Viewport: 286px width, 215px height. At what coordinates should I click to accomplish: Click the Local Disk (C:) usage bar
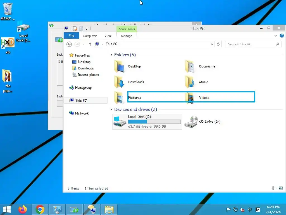click(154, 122)
